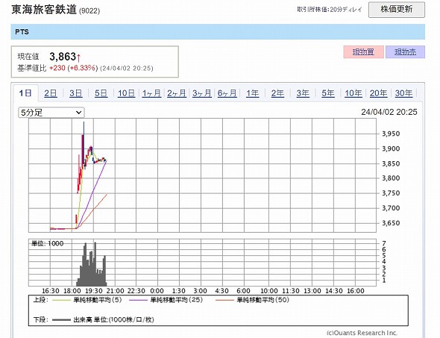Open the 10日 chart range
The width and height of the screenshot is (440, 338).
click(126, 93)
